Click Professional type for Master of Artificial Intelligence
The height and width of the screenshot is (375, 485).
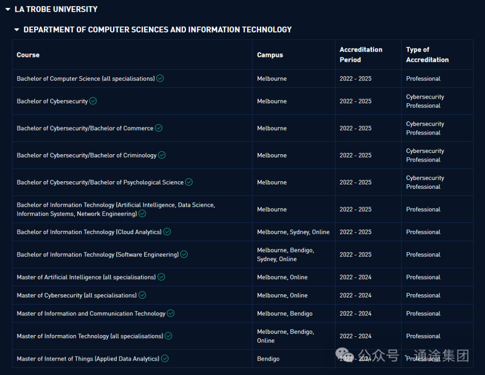click(423, 277)
